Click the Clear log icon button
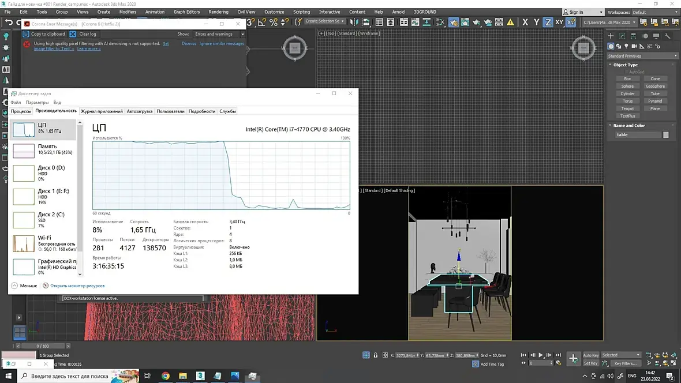This screenshot has height=383, width=681. point(73,34)
